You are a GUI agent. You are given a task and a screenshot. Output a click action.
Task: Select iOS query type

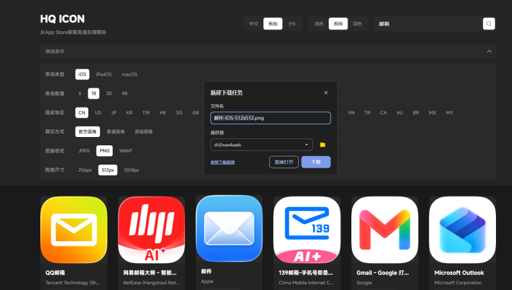tap(83, 74)
